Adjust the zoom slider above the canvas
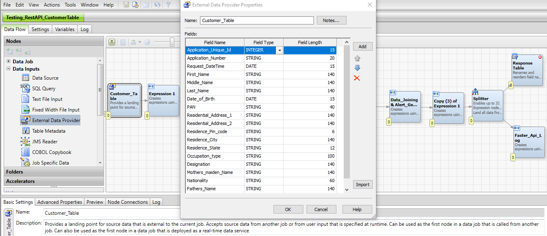547x236 pixels. pyautogui.click(x=172, y=42)
